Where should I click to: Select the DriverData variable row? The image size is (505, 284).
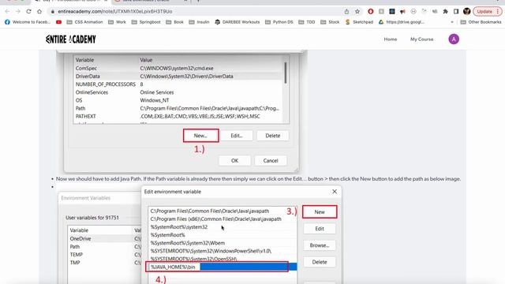pyautogui.click(x=178, y=77)
